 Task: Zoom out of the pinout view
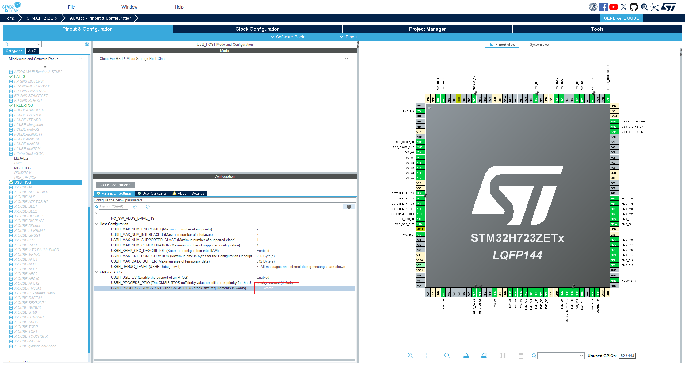(447, 356)
